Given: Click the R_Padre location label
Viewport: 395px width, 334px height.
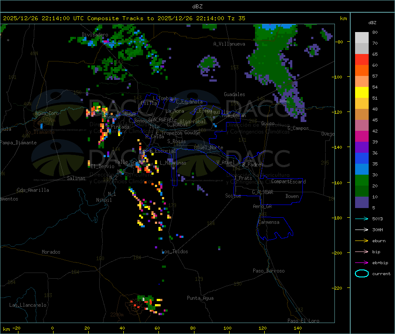Looking at the screenshot, I should [251, 165].
